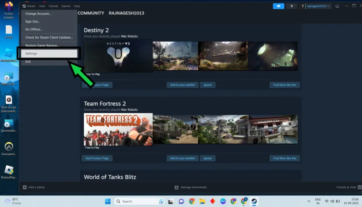Click the Steam icon in the taskbar
Image resolution: width=362 pixels, height=207 pixels.
[x=254, y=201]
